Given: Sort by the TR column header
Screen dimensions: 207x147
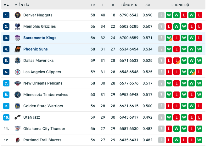Looking at the screenshot, I should (x=93, y=5).
